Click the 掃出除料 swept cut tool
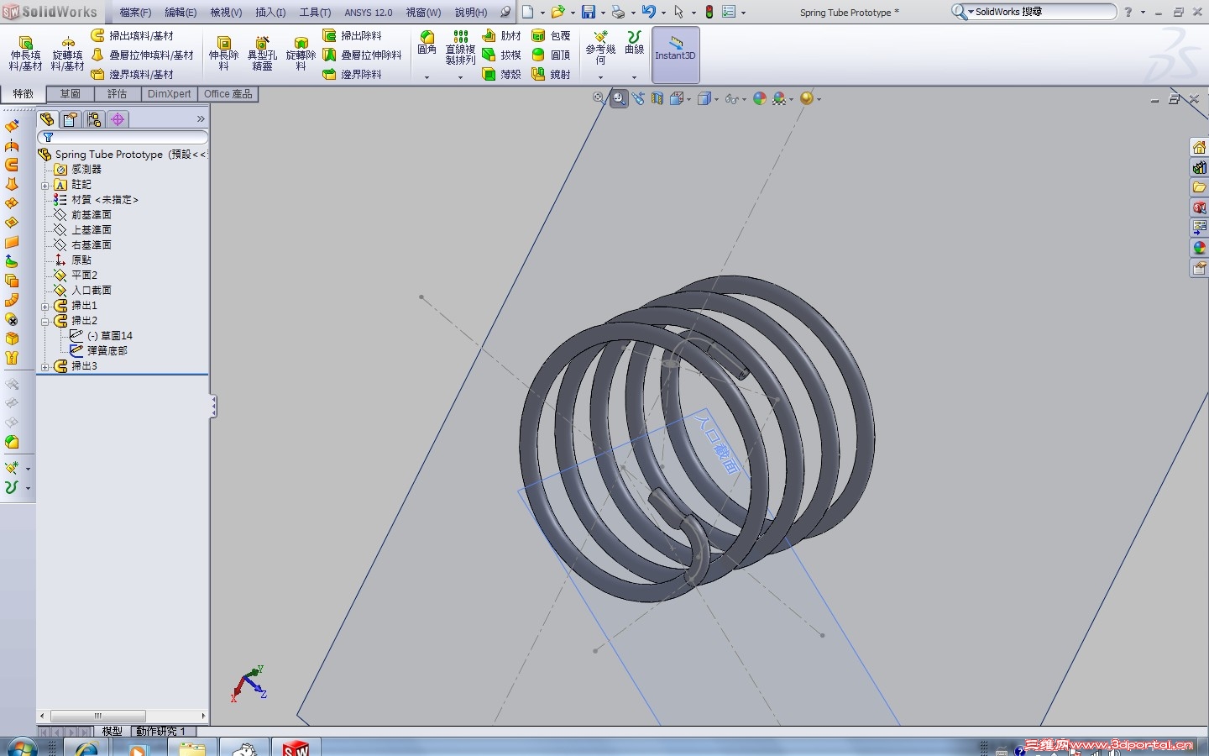Screen dimensions: 1209x756 click(x=353, y=35)
